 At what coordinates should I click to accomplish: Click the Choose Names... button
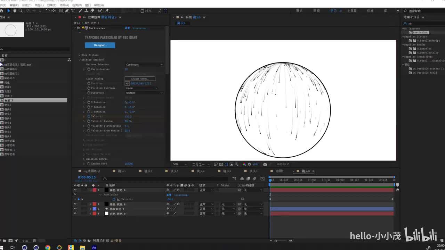tap(140, 79)
